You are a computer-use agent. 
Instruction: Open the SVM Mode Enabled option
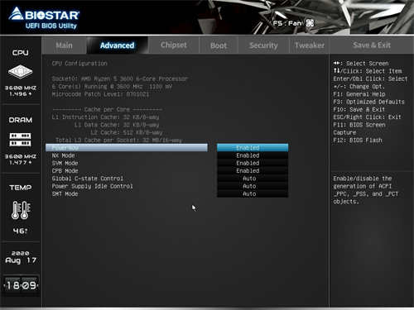point(253,163)
